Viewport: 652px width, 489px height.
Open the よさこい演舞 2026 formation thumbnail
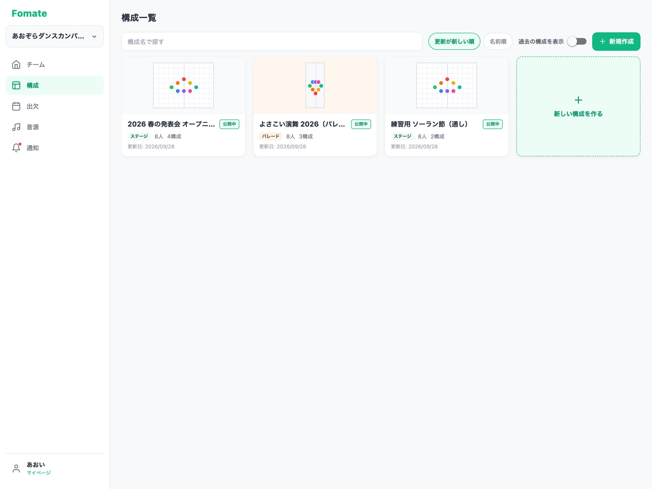click(315, 85)
